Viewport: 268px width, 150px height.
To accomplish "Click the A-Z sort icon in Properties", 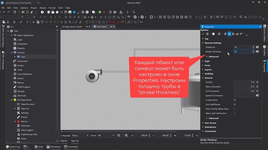I will click(x=237, y=34).
